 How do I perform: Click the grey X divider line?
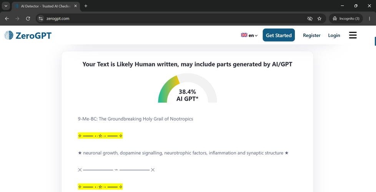(116, 170)
